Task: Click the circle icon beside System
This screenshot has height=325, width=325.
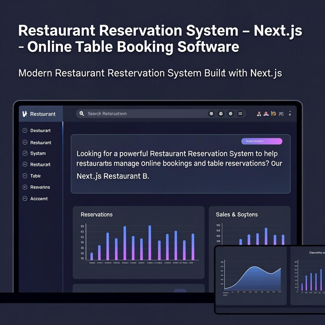Action: [25, 153]
